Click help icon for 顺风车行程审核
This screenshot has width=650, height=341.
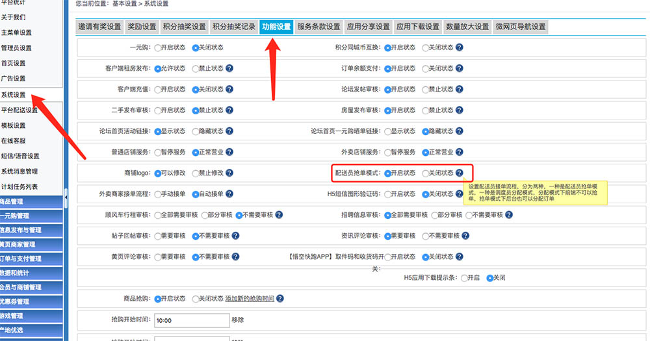point(279,215)
